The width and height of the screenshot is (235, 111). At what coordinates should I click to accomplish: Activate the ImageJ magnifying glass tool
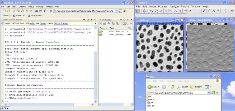[x=180, y=11]
